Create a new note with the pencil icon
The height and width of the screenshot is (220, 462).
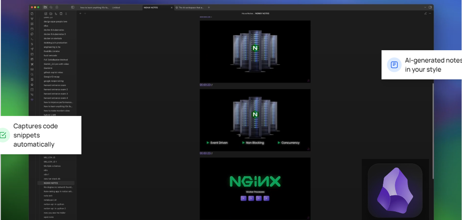pyautogui.click(x=45, y=14)
